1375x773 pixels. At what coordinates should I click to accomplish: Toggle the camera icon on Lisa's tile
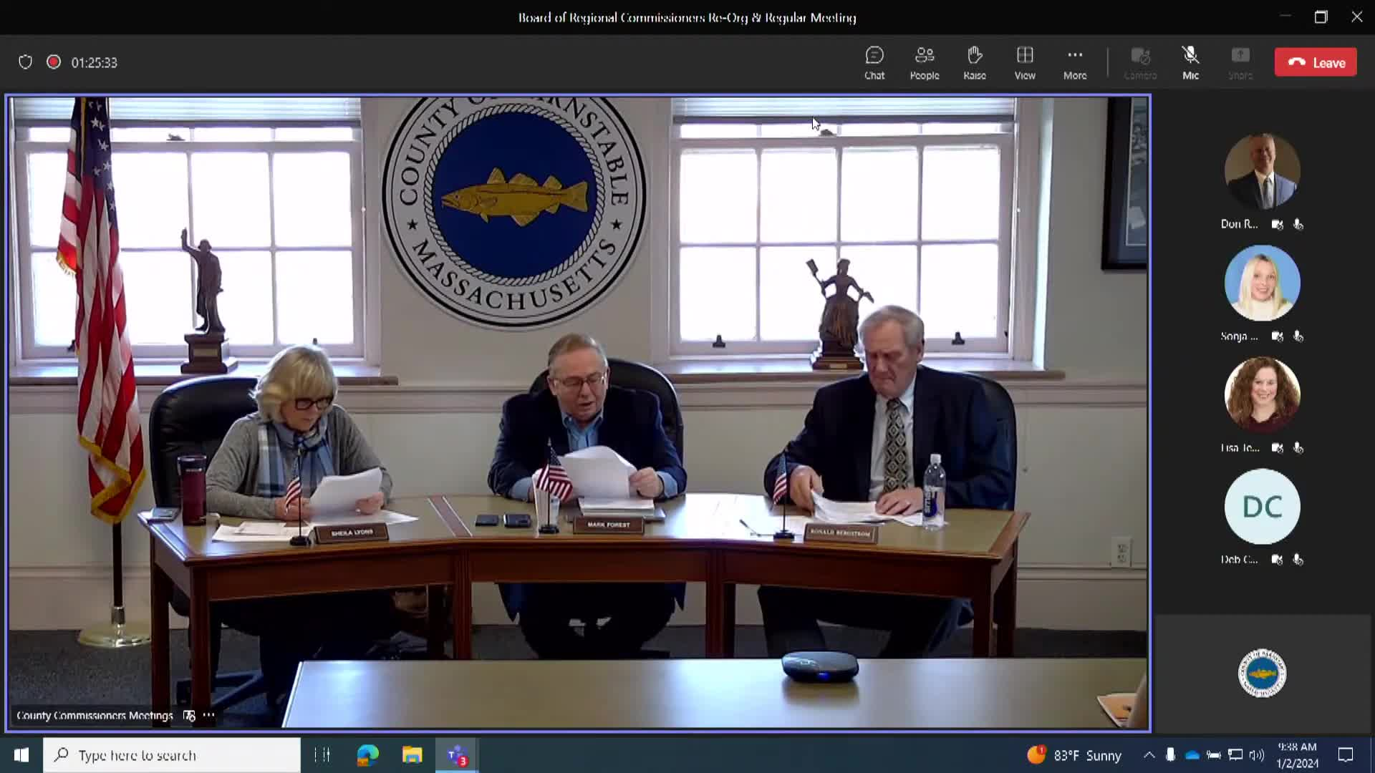coord(1277,448)
